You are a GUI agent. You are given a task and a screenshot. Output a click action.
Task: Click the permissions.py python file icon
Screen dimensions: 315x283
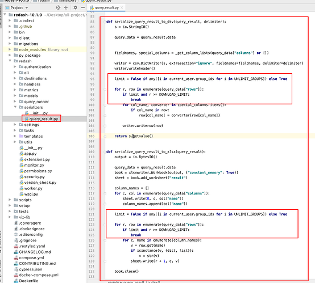click(x=22, y=171)
